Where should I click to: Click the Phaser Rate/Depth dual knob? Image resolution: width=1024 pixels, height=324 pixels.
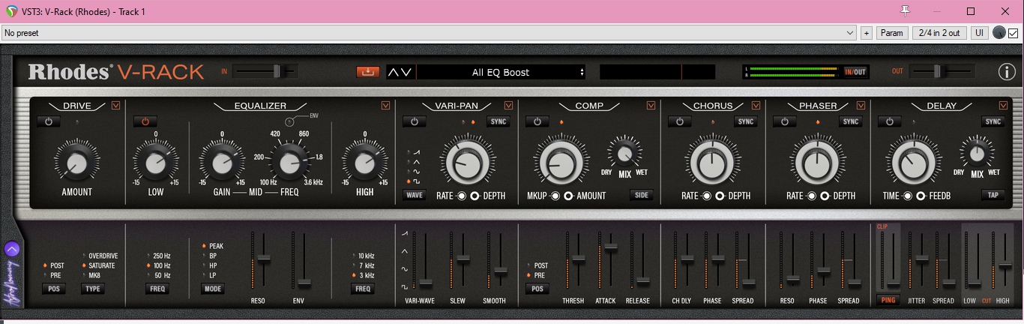(816, 162)
